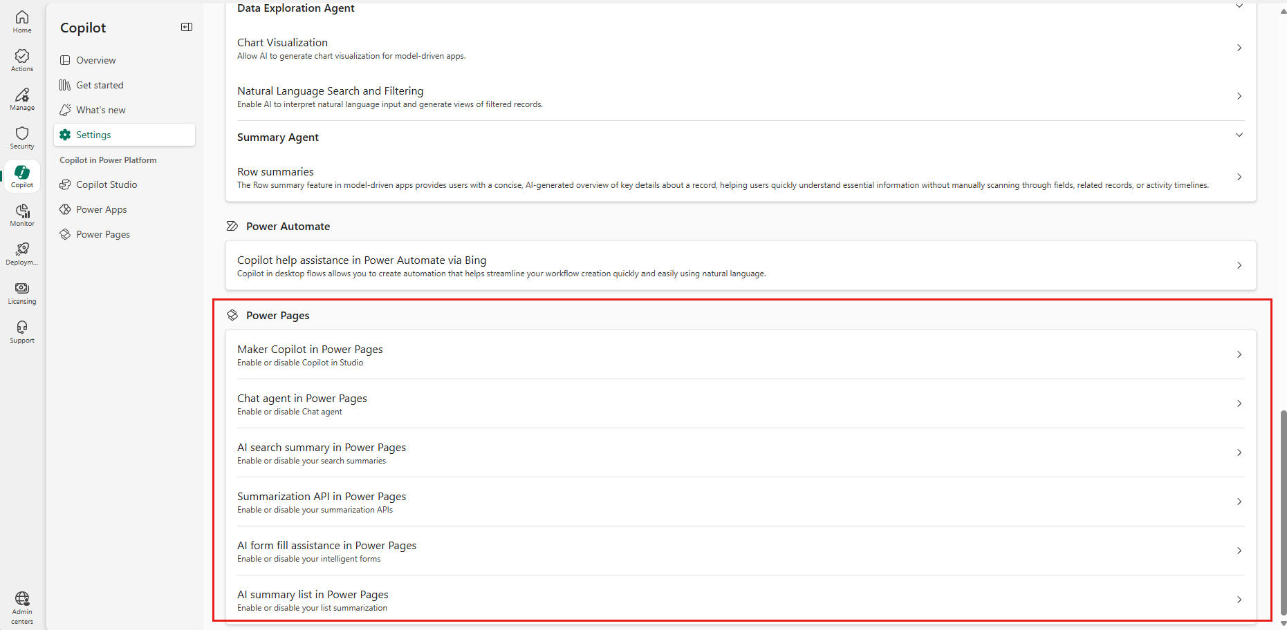Open Copilot Studio in the sidebar
Viewport: 1287px width, 630px height.
point(124,184)
